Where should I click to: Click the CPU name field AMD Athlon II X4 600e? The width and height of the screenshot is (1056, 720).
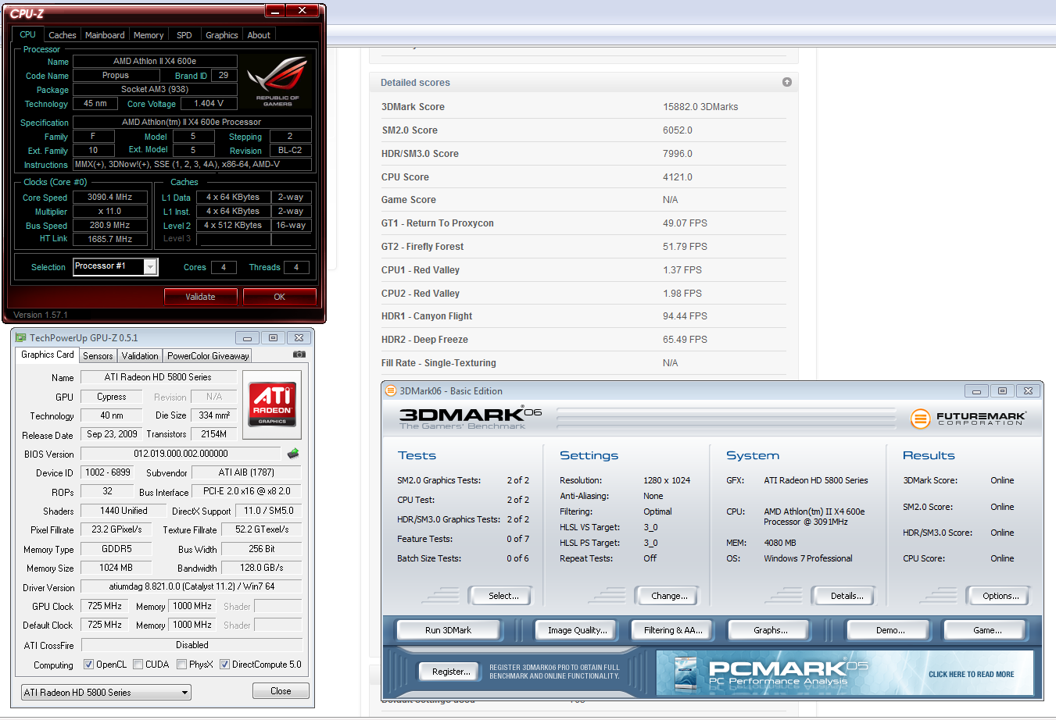click(x=155, y=61)
